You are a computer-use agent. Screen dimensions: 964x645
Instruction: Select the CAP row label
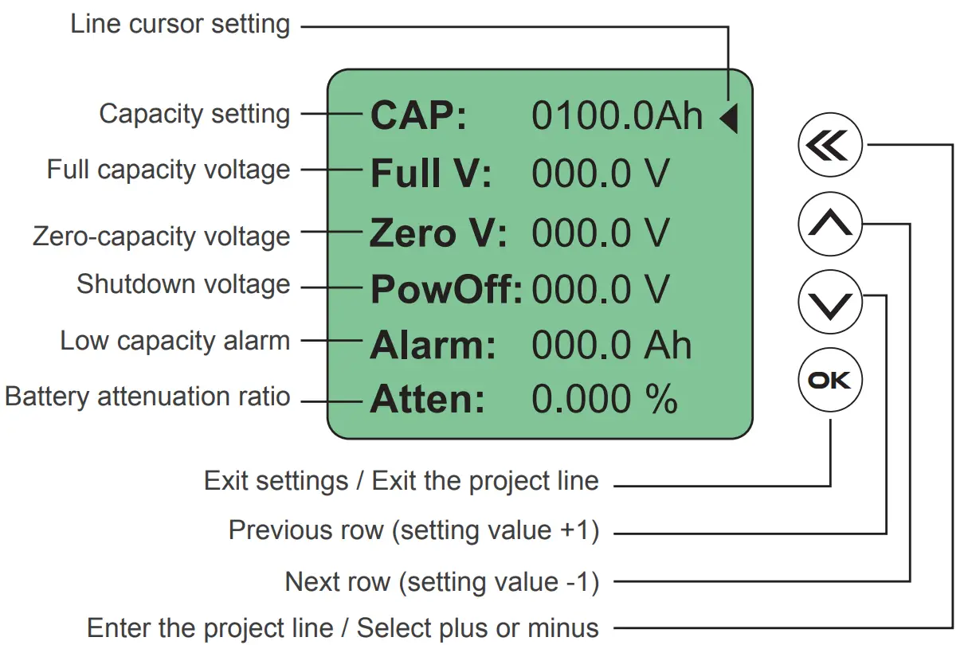point(418,117)
